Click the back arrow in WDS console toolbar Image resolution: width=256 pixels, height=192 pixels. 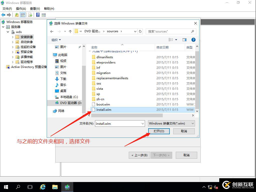(3, 15)
